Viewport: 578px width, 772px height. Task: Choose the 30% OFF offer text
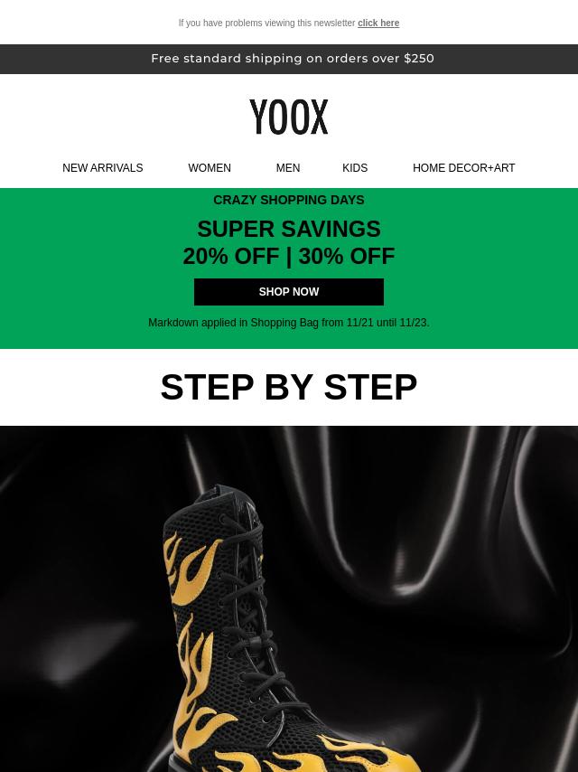347,256
